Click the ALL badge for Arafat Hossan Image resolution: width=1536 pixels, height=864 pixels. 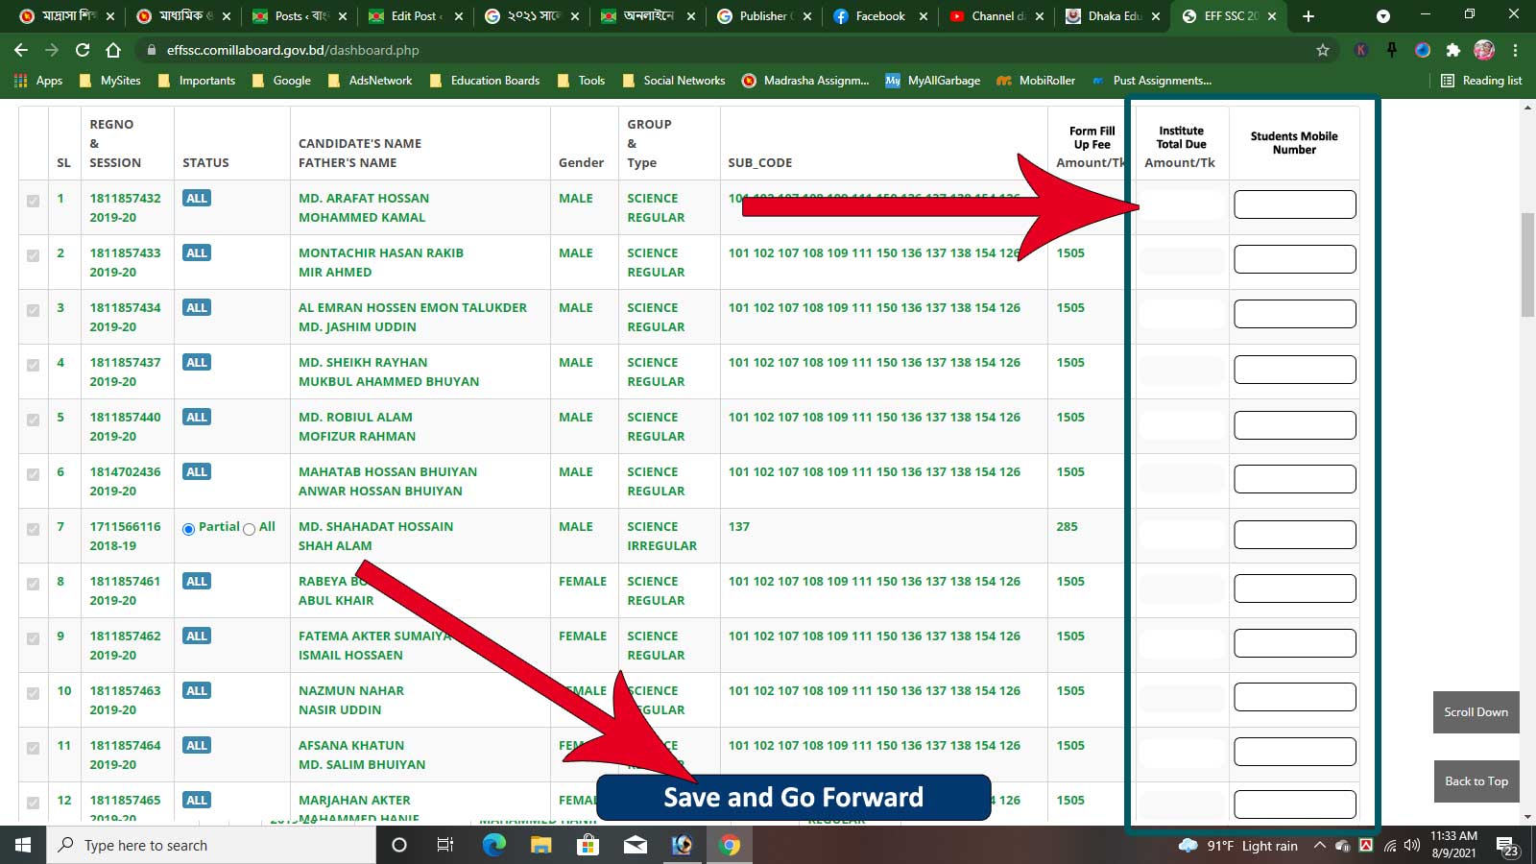click(x=197, y=199)
